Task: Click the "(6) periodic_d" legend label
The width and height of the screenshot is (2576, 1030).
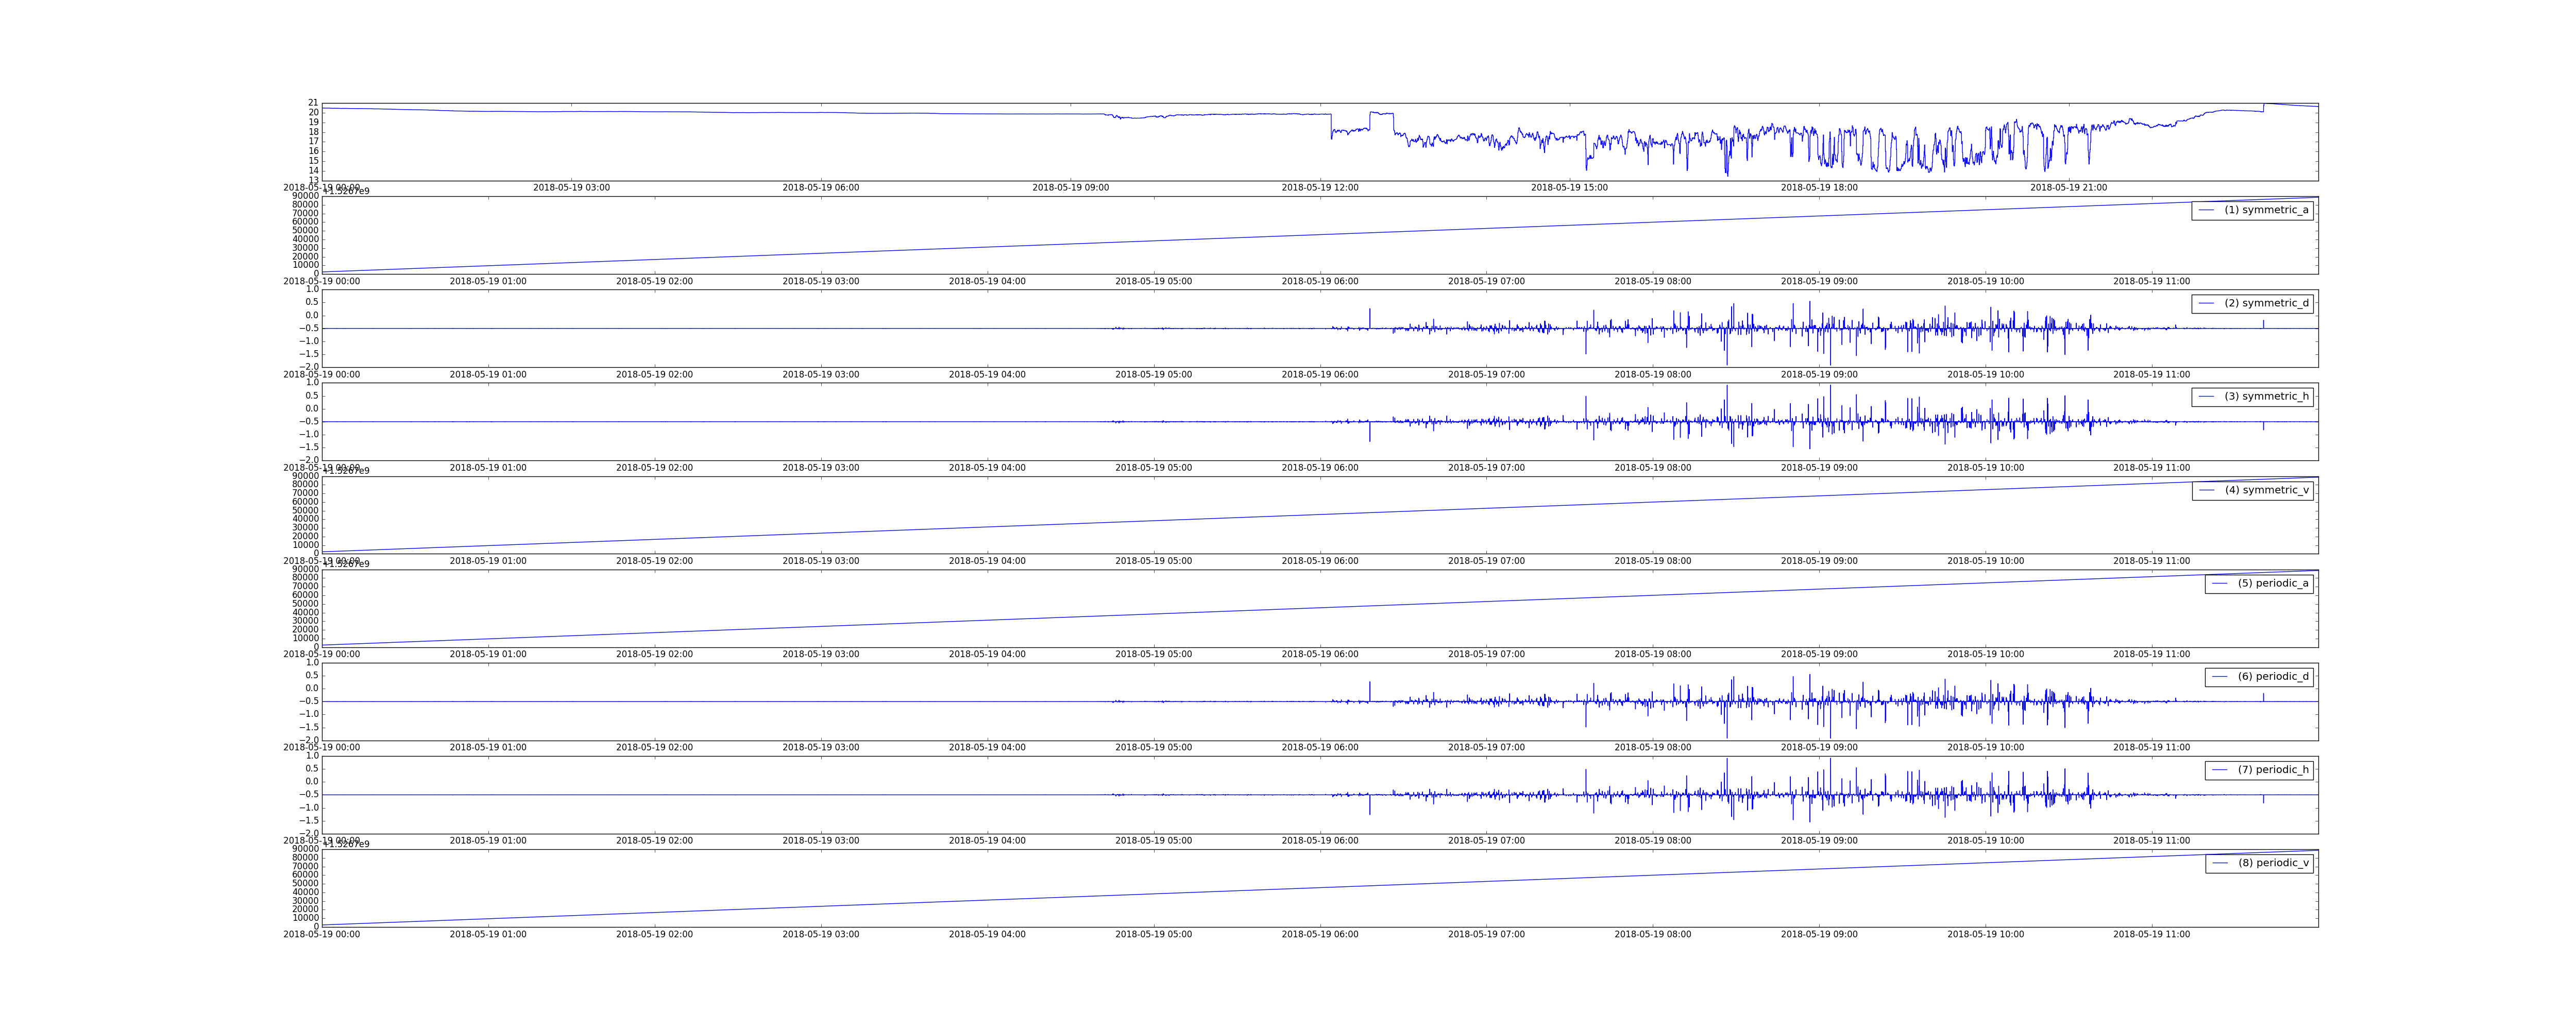Action: click(x=2273, y=676)
